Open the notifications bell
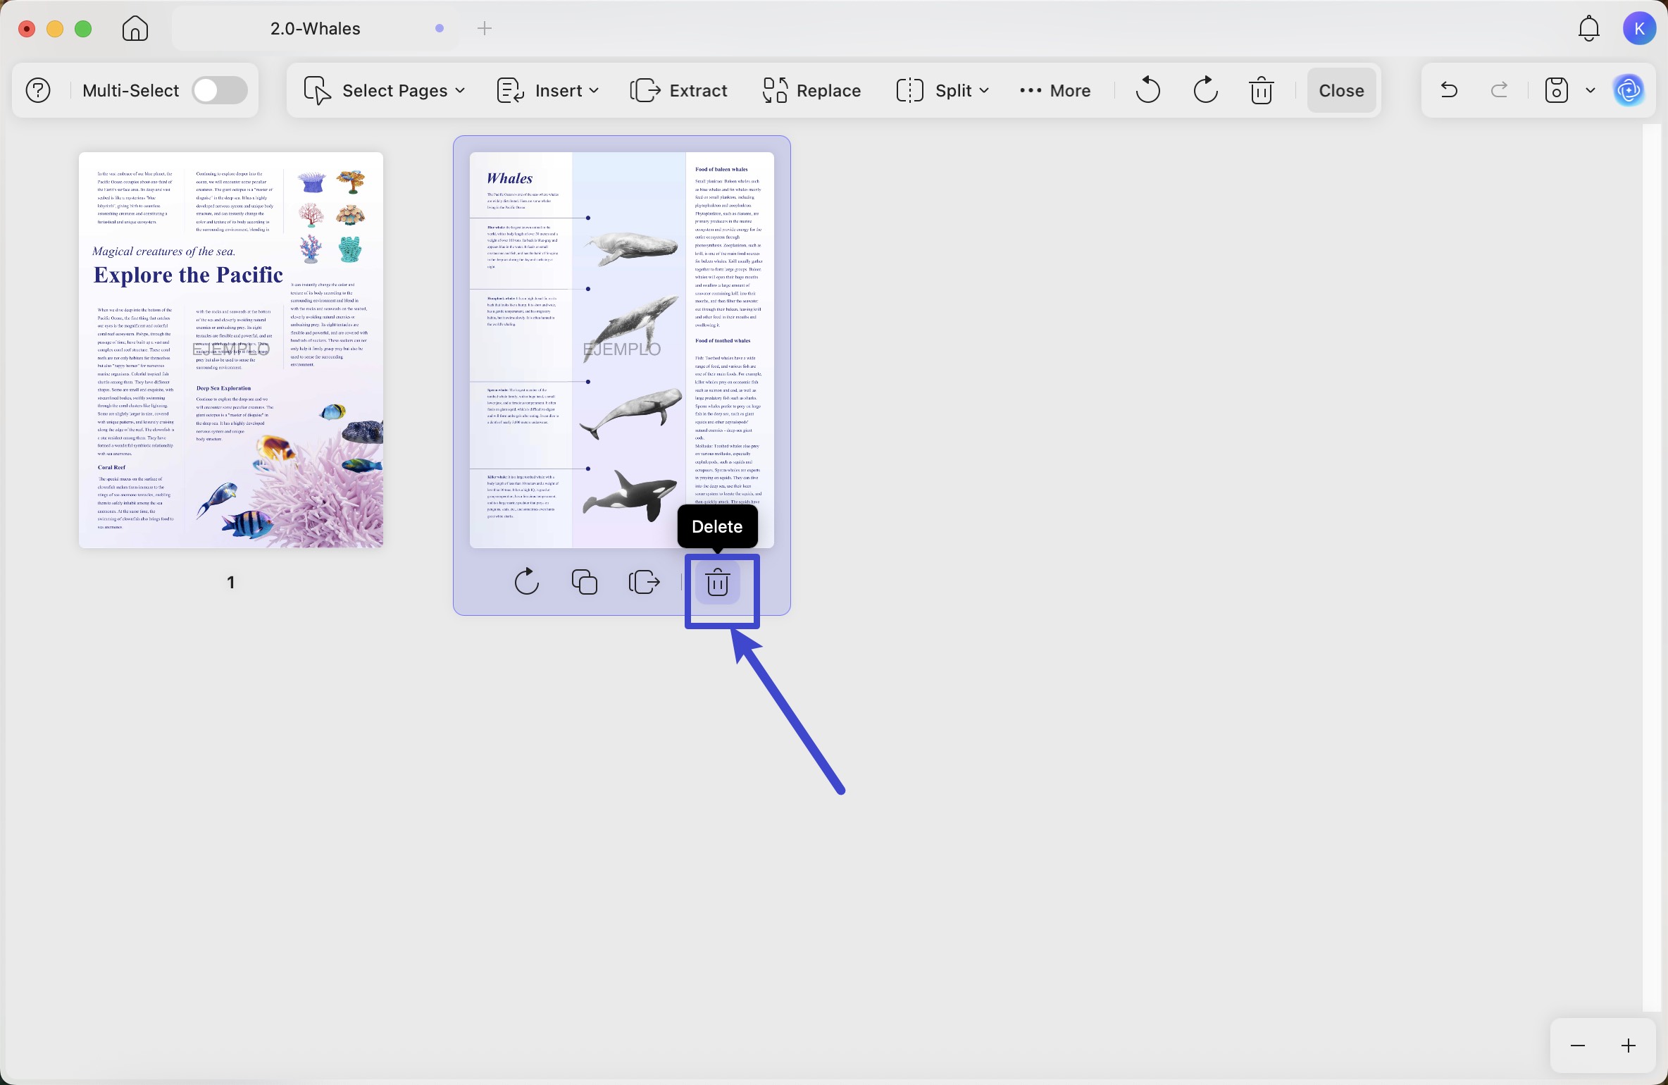The width and height of the screenshot is (1668, 1085). click(x=1588, y=29)
